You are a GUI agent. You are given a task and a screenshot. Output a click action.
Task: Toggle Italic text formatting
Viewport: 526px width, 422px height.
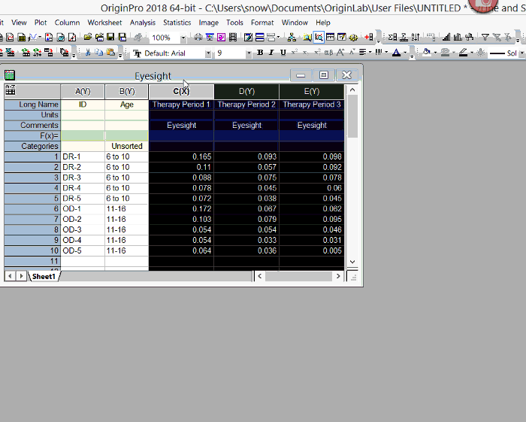(x=271, y=53)
